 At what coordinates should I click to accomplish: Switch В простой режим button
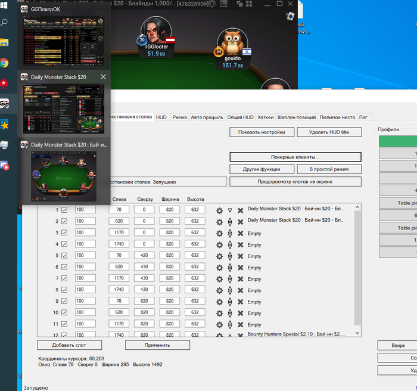click(x=329, y=169)
